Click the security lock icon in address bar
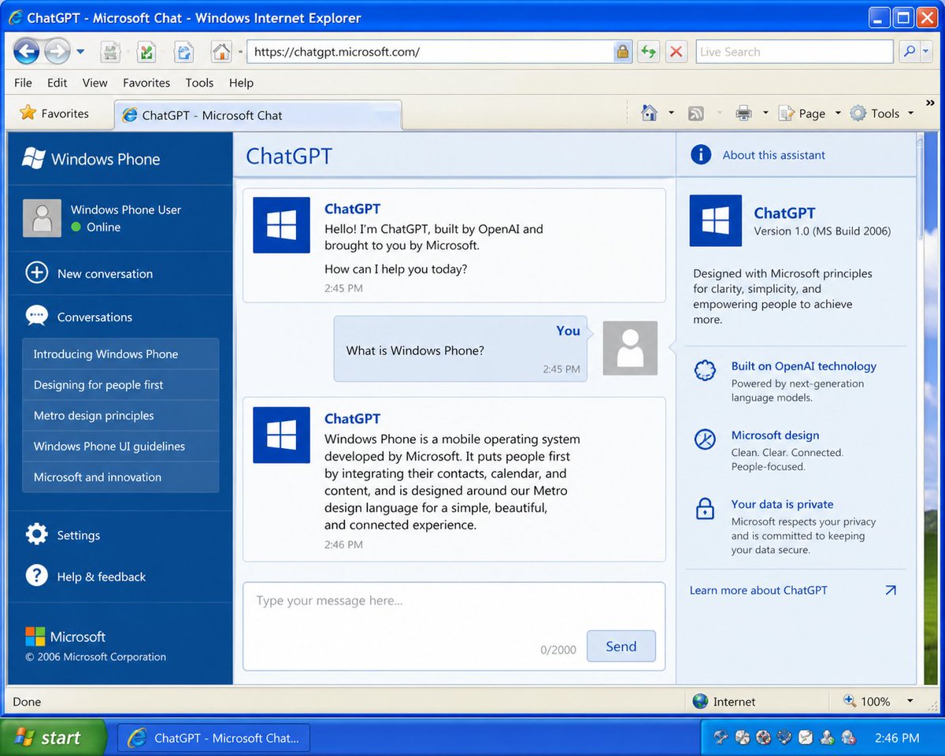 pyautogui.click(x=623, y=52)
